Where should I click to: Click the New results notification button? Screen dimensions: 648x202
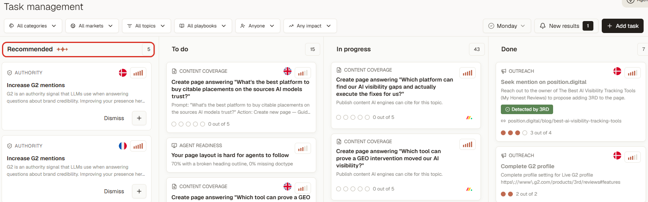(x=566, y=26)
